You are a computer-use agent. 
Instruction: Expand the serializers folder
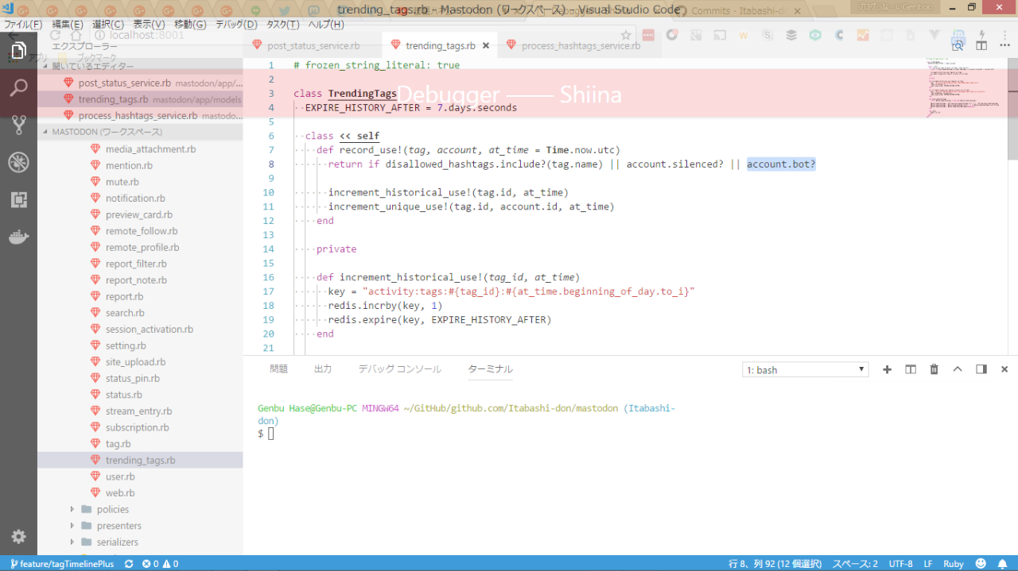tap(117, 542)
